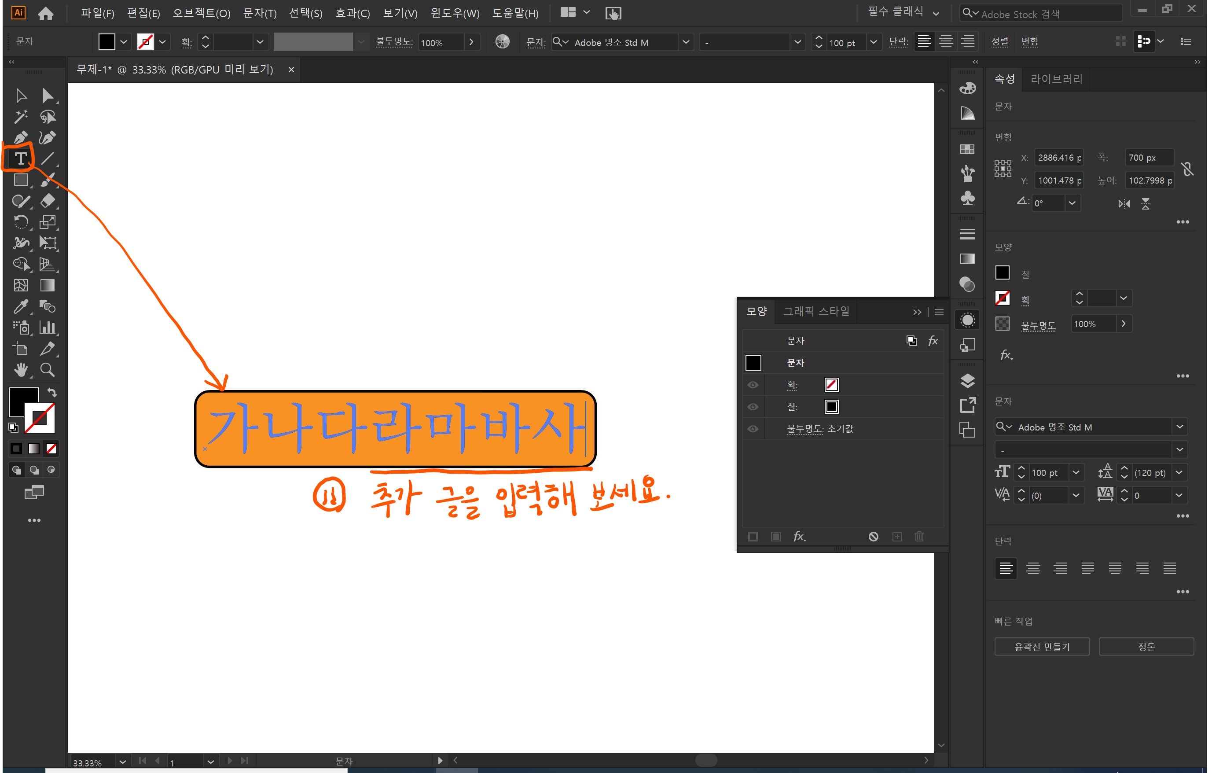The image size is (1212, 773).
Task: Open the fx effects menu in Appearance panel
Action: (800, 536)
